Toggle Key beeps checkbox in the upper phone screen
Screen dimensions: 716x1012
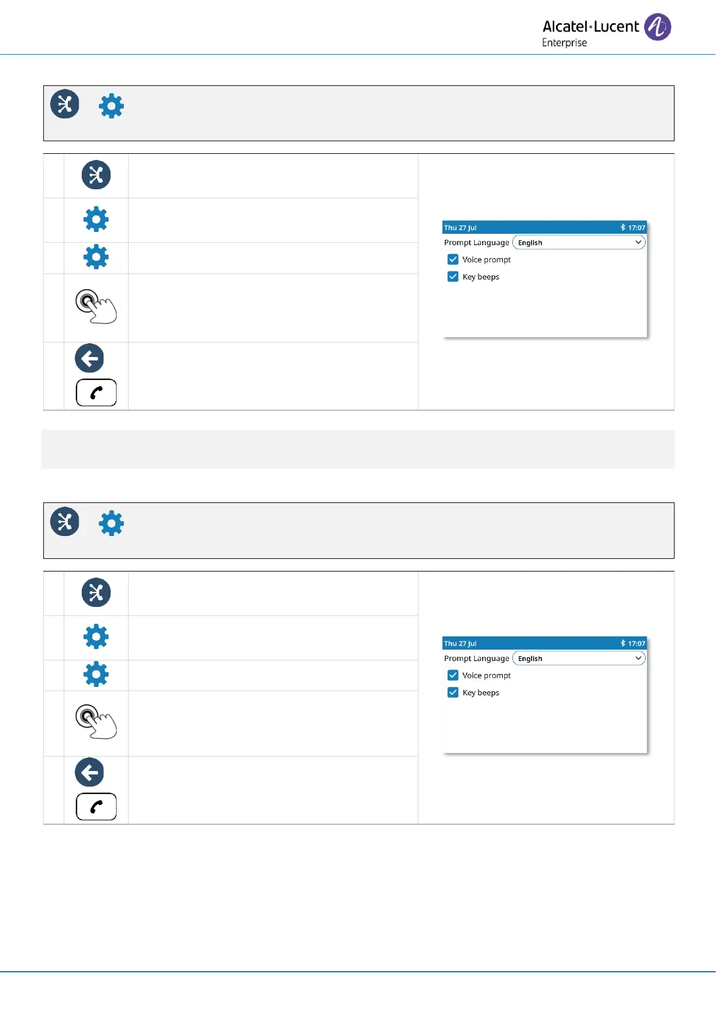[x=453, y=276]
